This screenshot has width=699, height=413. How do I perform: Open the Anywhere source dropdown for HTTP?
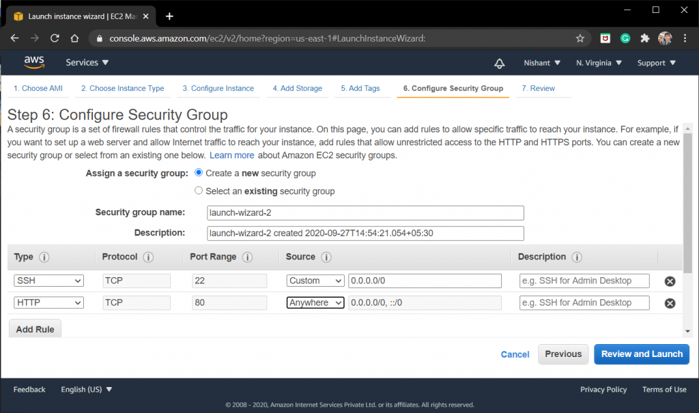[x=315, y=302]
